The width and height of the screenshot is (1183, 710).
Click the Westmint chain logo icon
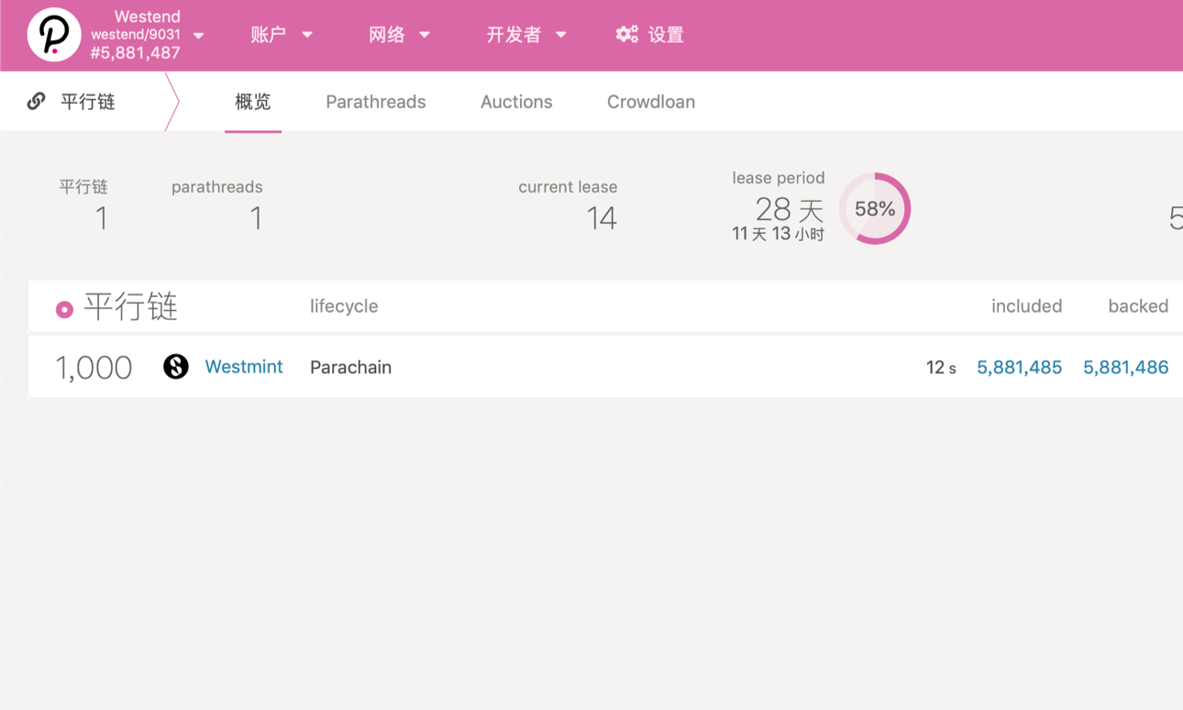click(x=176, y=367)
